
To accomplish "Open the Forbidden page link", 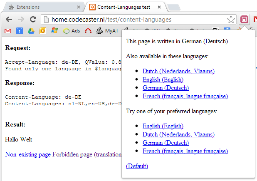I will (87, 154).
